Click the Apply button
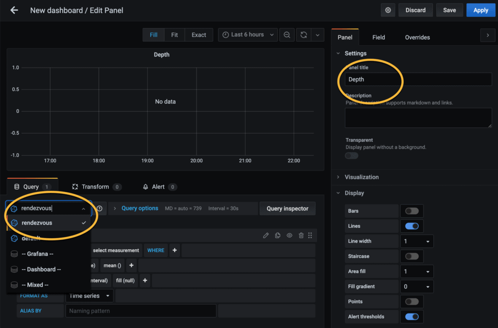The width and height of the screenshot is (498, 328). (480, 10)
